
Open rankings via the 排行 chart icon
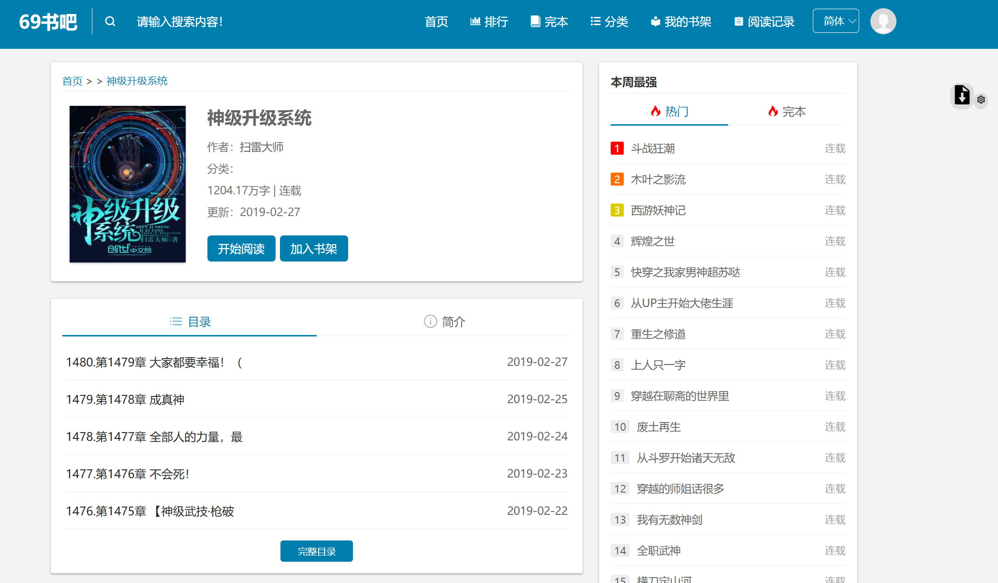click(475, 21)
